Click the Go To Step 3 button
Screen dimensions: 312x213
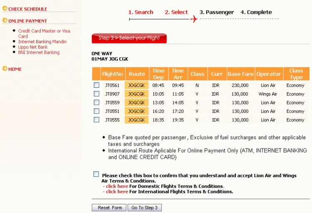[x=144, y=208]
